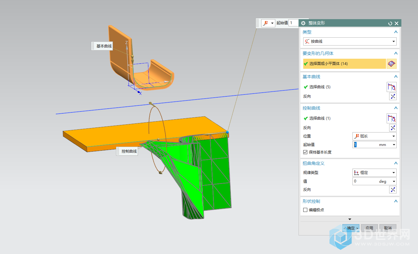This screenshot has width=418, height=254.
Task: Enable the 编辑极点 checkbox
Action: 305,210
